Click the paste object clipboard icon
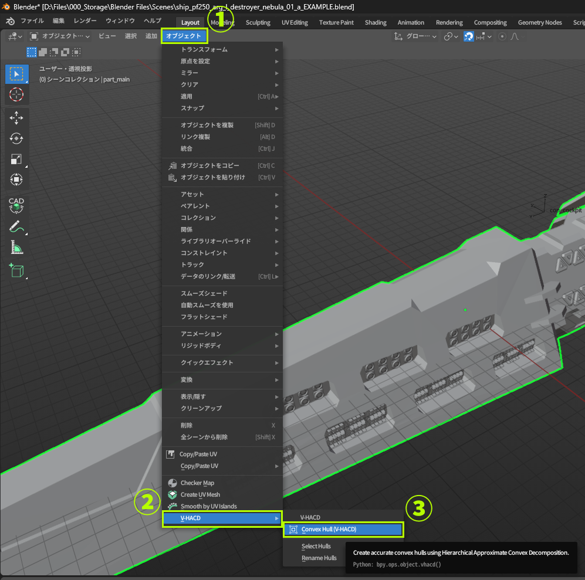 click(173, 178)
